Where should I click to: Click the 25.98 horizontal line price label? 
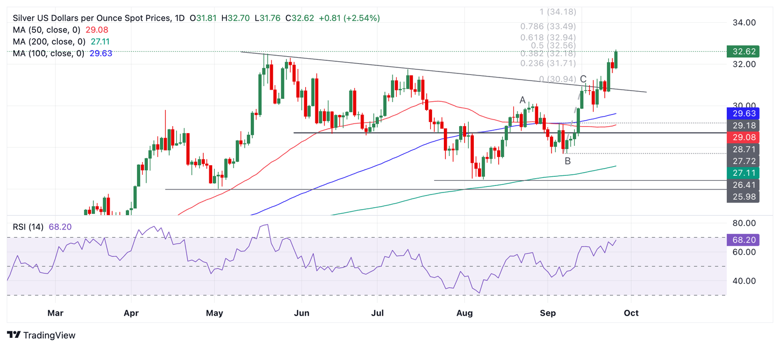743,197
